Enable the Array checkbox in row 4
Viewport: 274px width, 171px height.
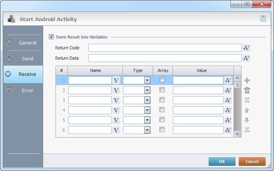click(x=162, y=110)
